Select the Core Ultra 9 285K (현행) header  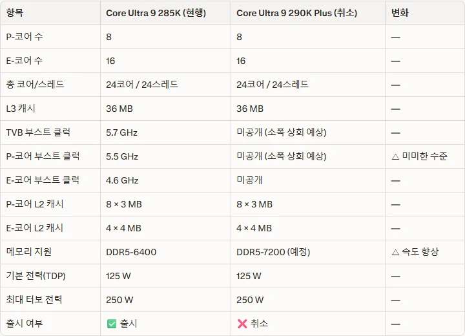pyautogui.click(x=156, y=13)
